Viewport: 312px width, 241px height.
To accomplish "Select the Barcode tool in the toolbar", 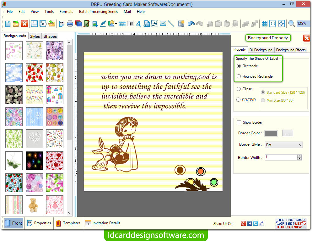I will tap(130, 23).
